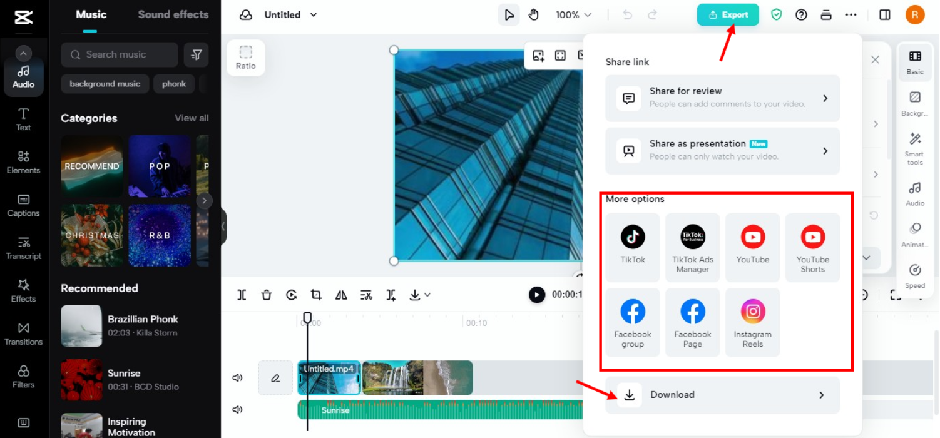Open the Text tool in sidebar
The image size is (940, 438).
[x=24, y=119]
